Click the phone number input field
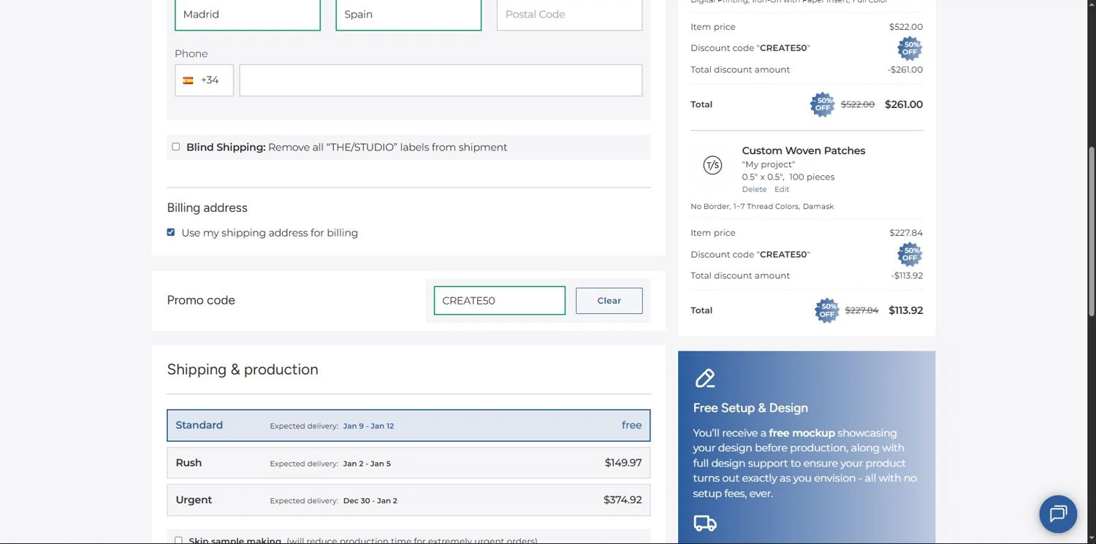 click(441, 80)
